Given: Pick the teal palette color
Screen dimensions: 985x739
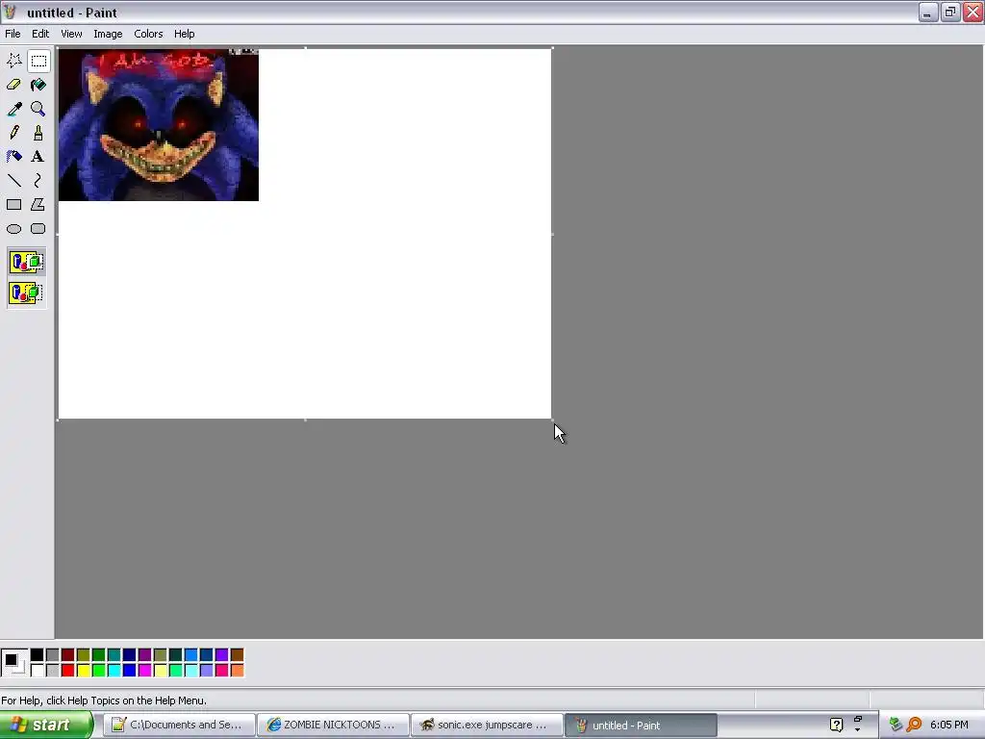Looking at the screenshot, I should tap(114, 655).
